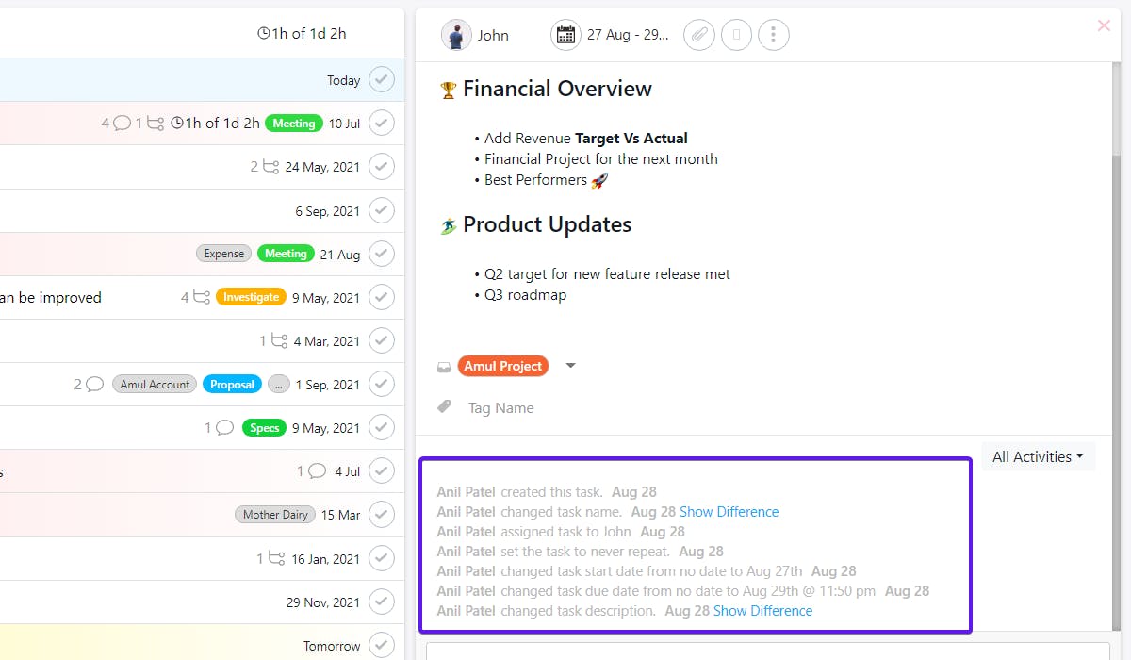The height and width of the screenshot is (660, 1131).
Task: Complete the Mother Dairy task
Action: tap(382, 515)
